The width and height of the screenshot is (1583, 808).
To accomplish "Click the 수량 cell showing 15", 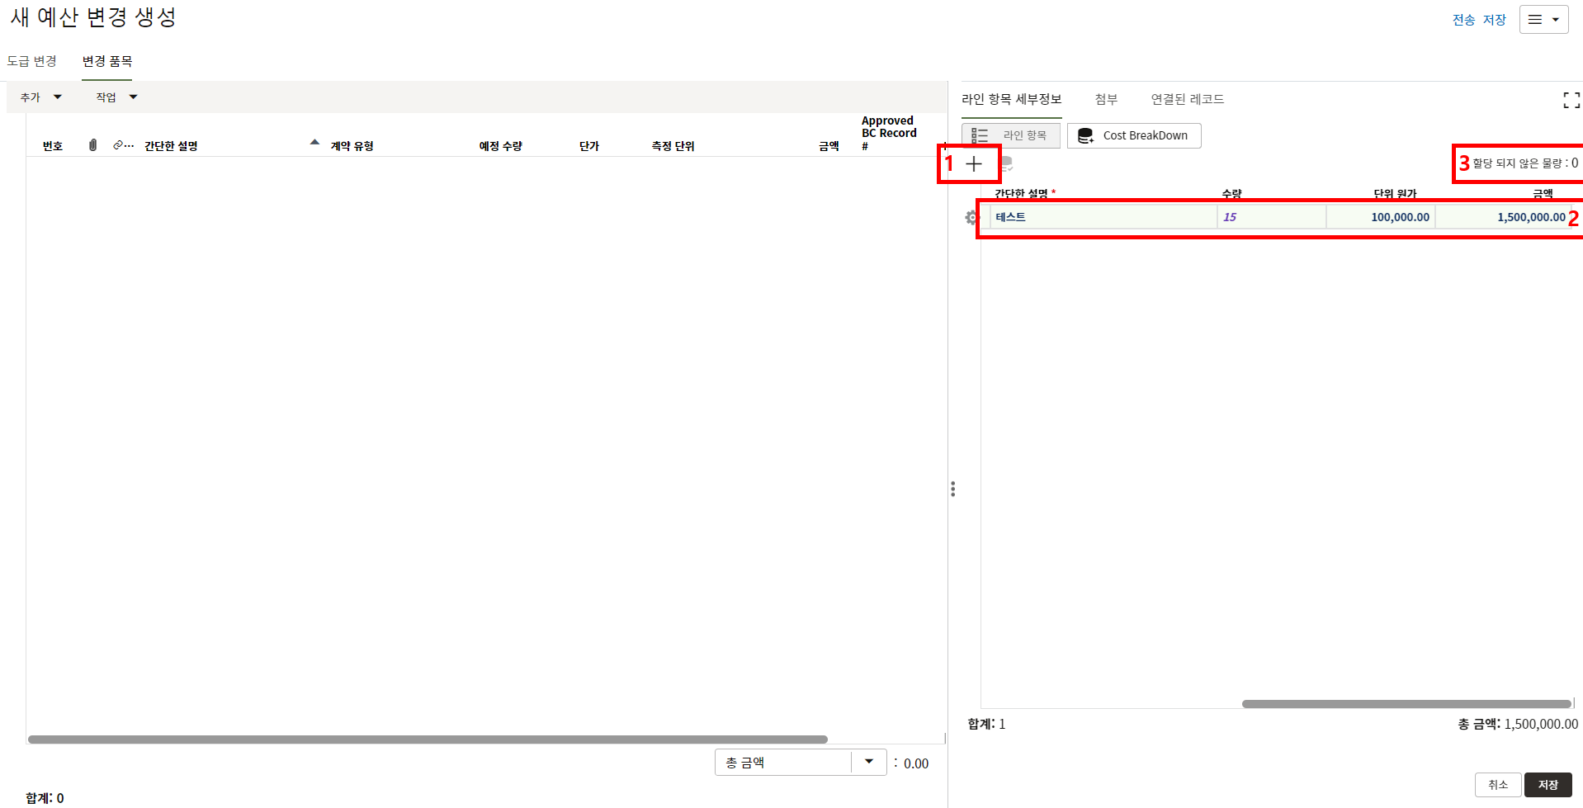I will pyautogui.click(x=1270, y=217).
